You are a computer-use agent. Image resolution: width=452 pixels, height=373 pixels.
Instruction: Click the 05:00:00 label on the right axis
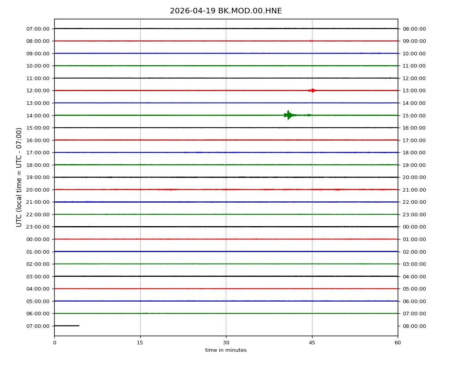(414, 289)
